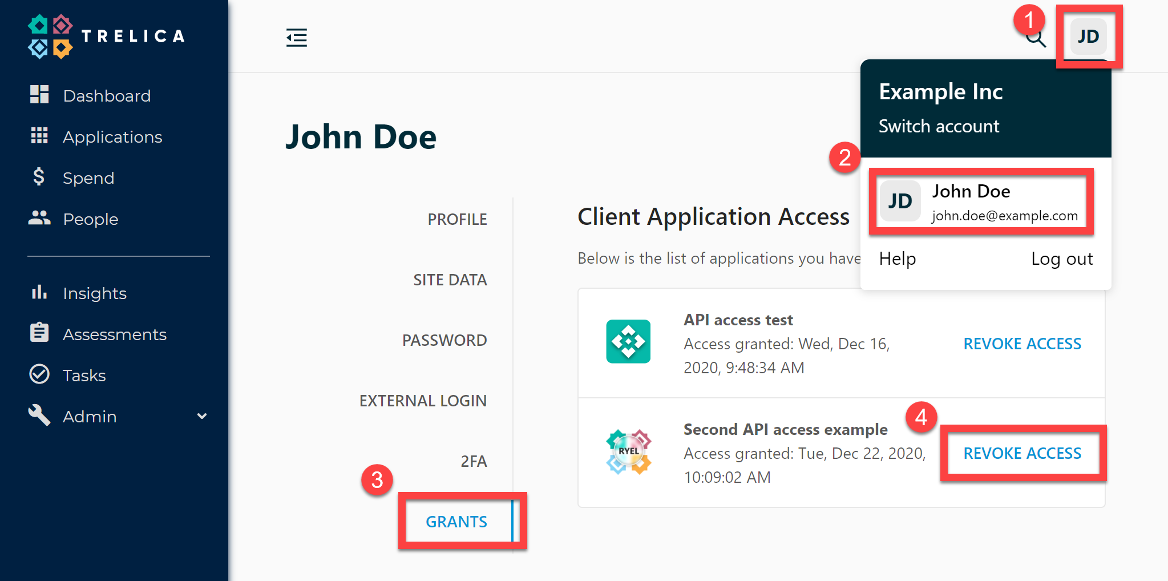Viewport: 1168px width, 581px height.
Task: Click the Spend dollar icon
Action: [39, 177]
